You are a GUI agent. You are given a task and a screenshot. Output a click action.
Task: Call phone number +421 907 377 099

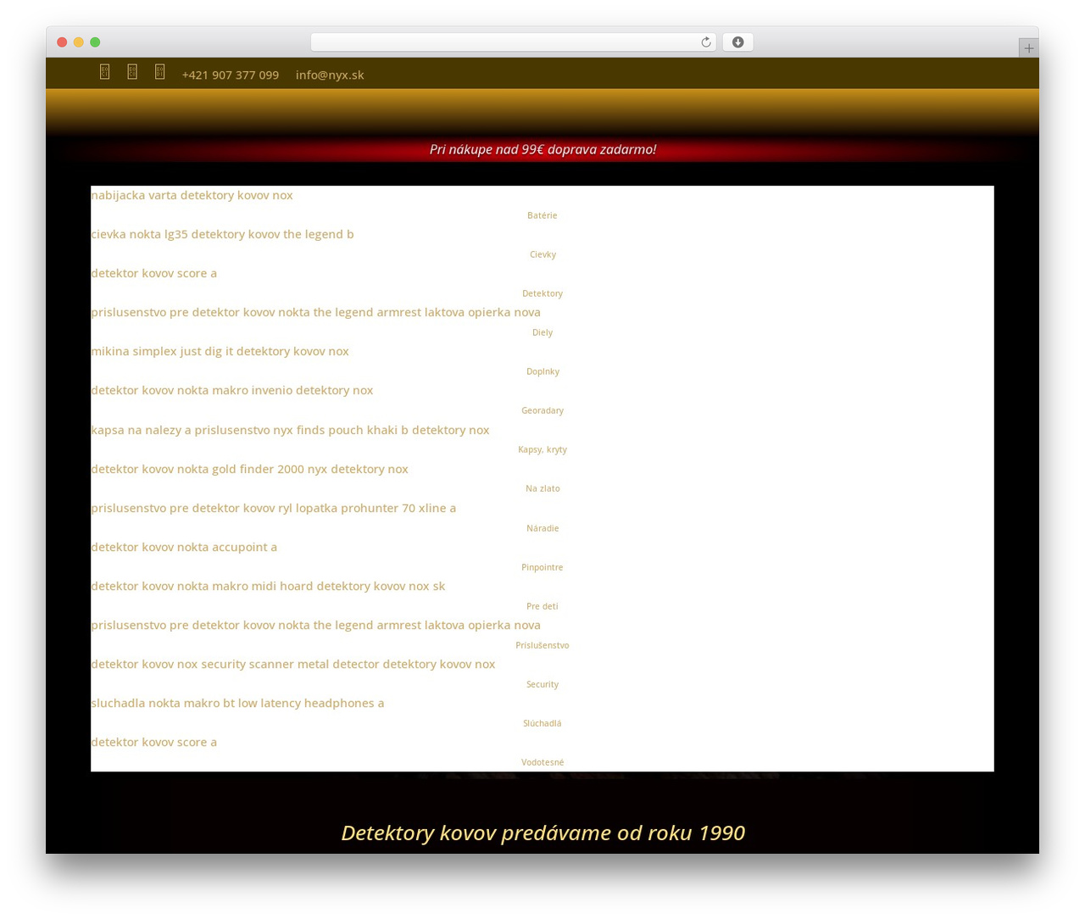coord(231,75)
